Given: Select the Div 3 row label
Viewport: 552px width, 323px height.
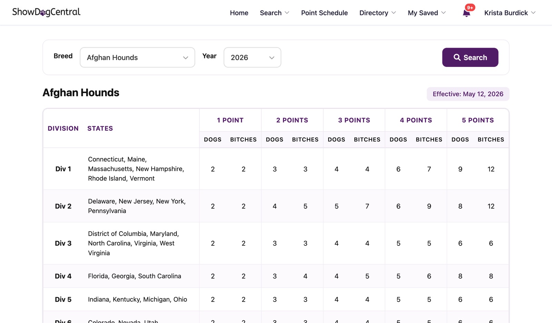Looking at the screenshot, I should [63, 243].
